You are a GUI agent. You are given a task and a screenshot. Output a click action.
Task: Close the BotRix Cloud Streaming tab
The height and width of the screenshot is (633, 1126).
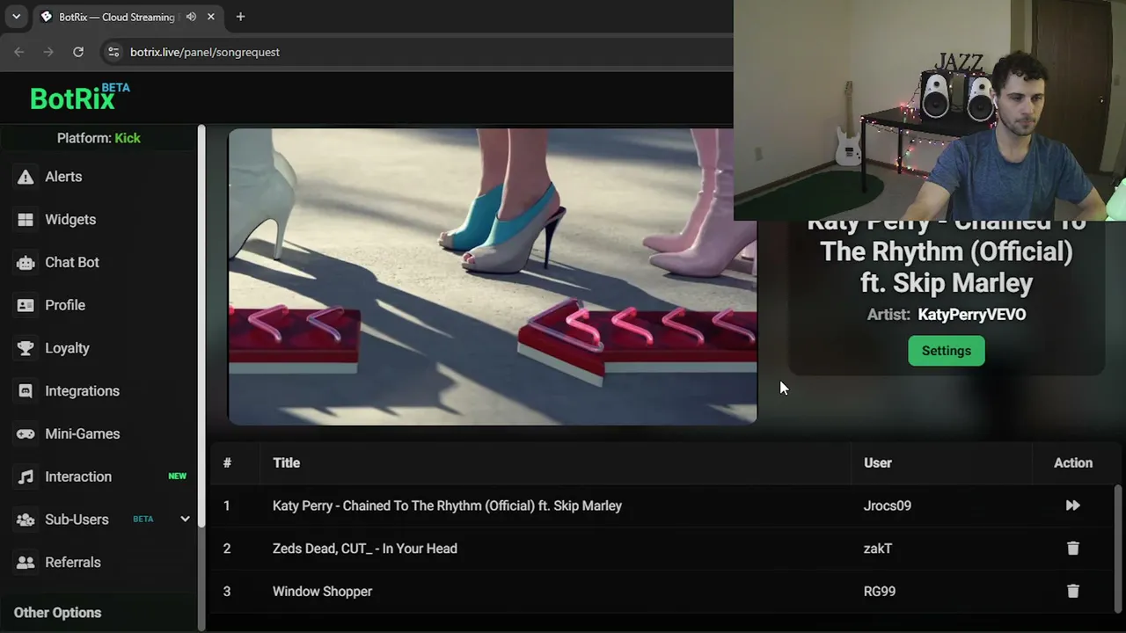tap(211, 17)
